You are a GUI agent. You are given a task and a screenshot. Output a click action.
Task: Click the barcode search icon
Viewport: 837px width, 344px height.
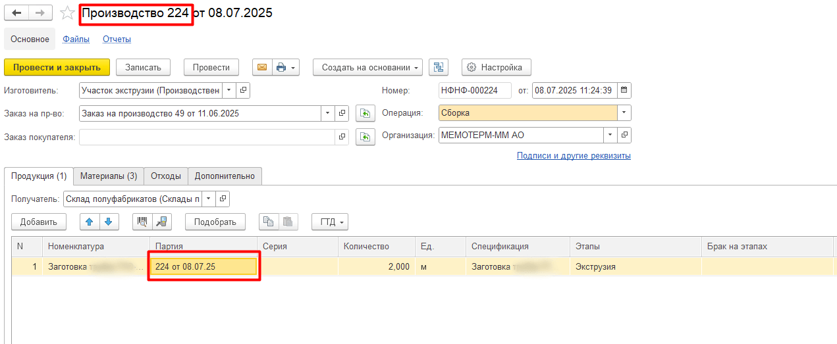pyautogui.click(x=142, y=222)
